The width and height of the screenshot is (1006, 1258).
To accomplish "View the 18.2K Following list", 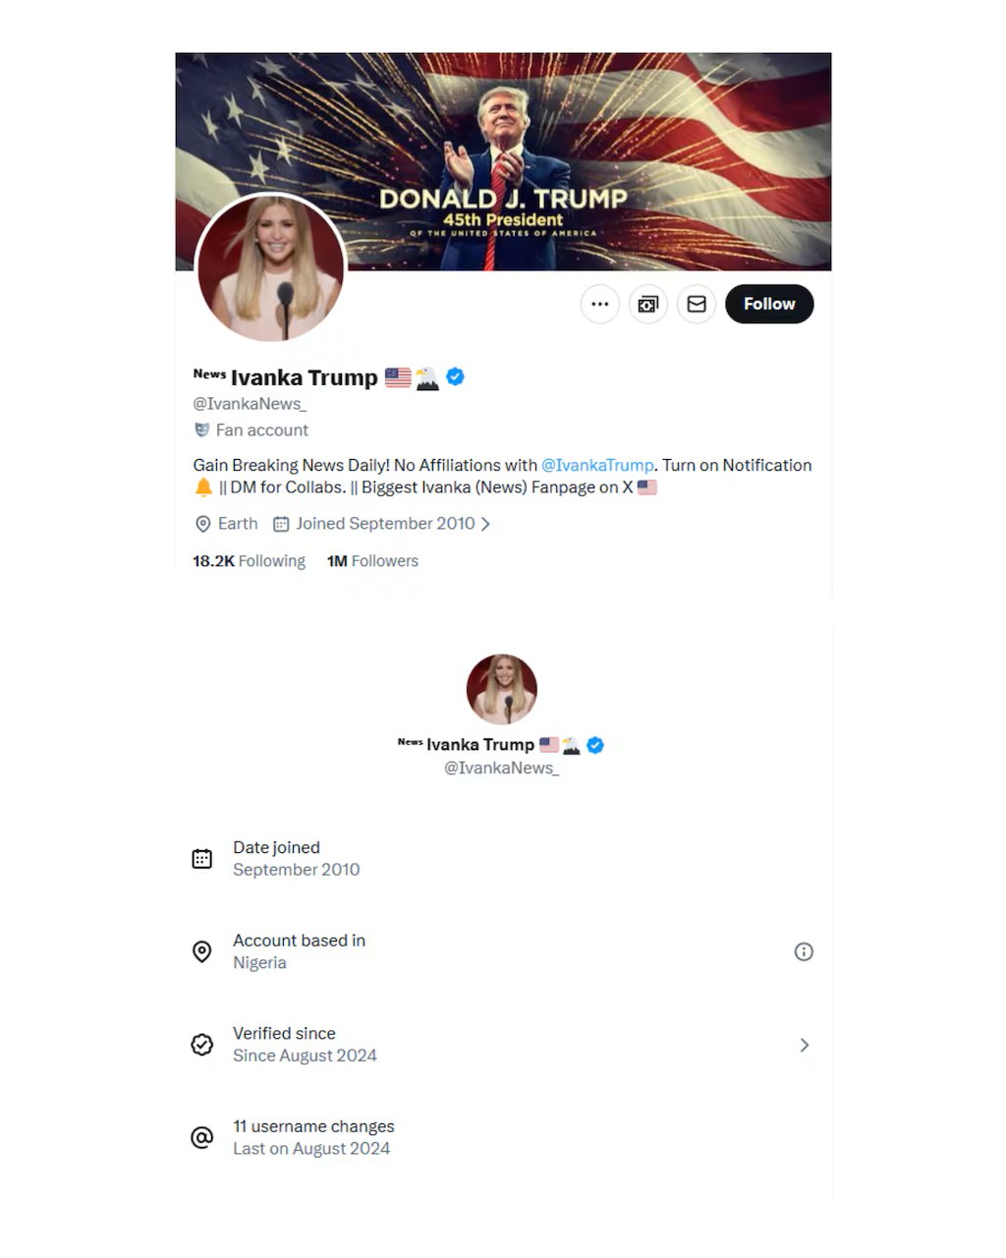I will point(249,561).
